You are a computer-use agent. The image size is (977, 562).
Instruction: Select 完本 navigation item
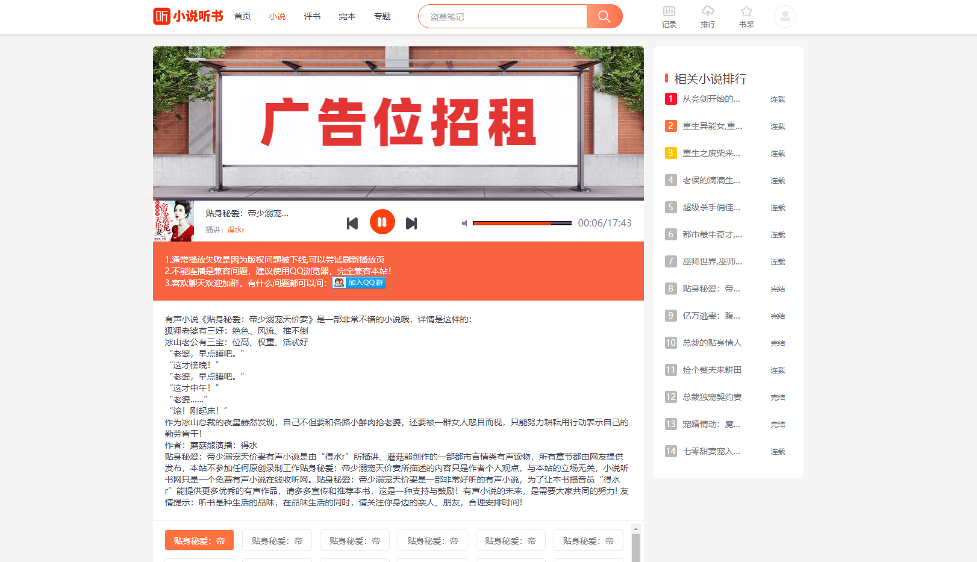coord(348,16)
